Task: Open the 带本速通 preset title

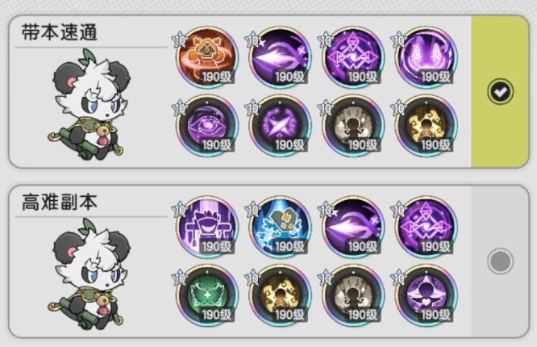Action: [x=59, y=32]
